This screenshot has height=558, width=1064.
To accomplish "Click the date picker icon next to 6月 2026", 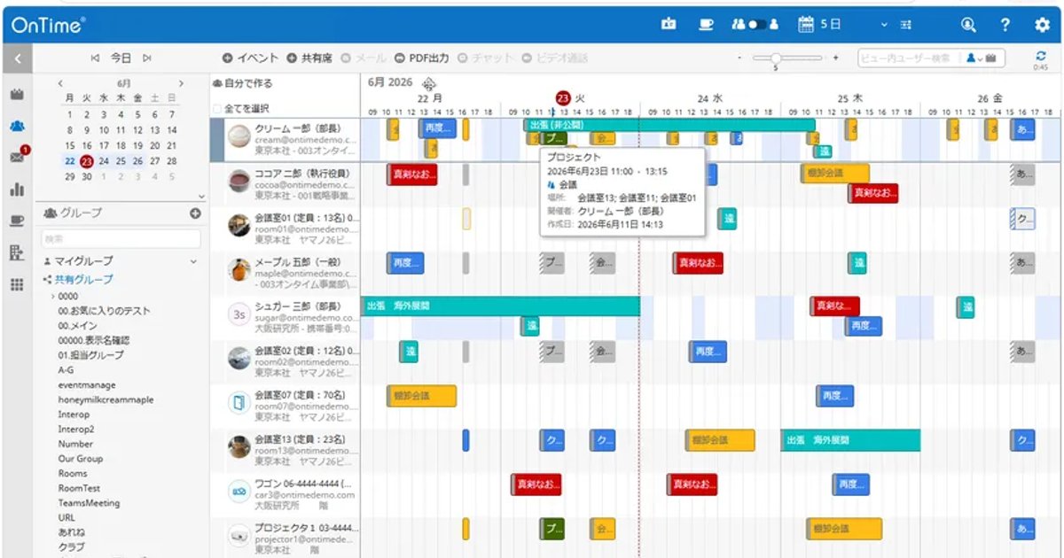I will coord(429,83).
